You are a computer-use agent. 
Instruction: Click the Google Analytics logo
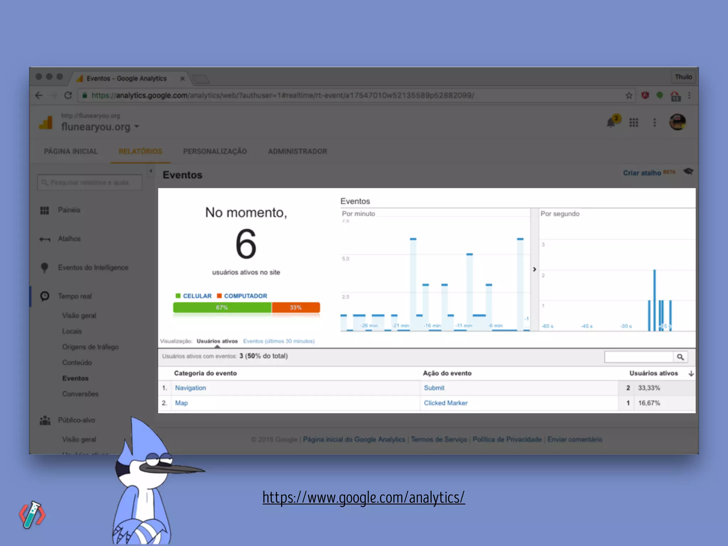click(x=46, y=123)
